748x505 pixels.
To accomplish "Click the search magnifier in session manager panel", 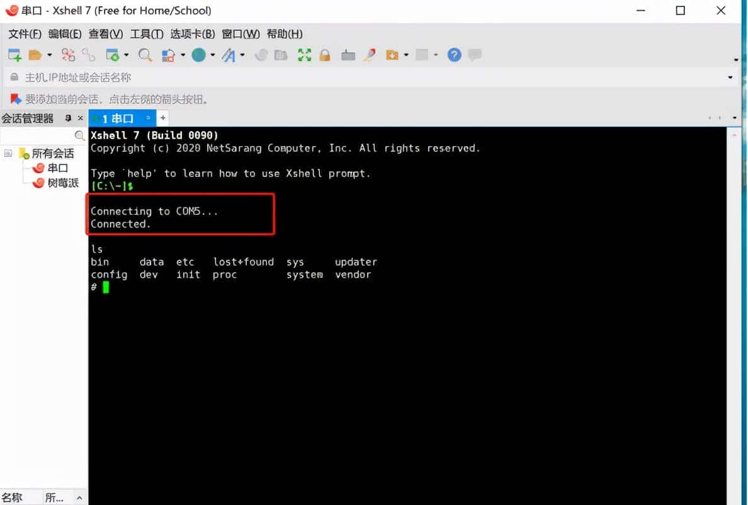I will [x=79, y=135].
